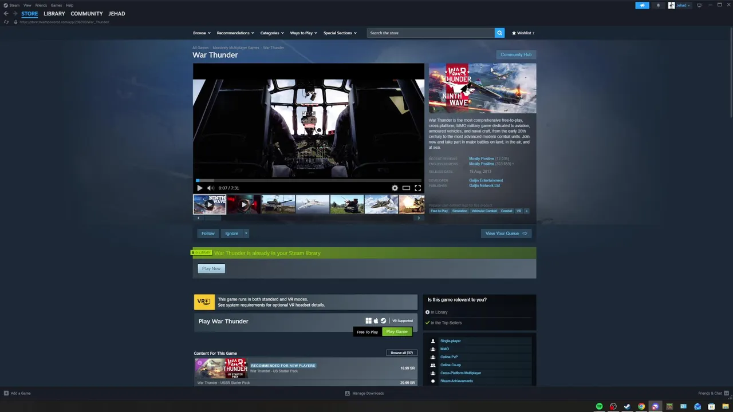Image resolution: width=733 pixels, height=412 pixels.
Task: Select the second video thumbnail with soldier
Action: point(244,204)
